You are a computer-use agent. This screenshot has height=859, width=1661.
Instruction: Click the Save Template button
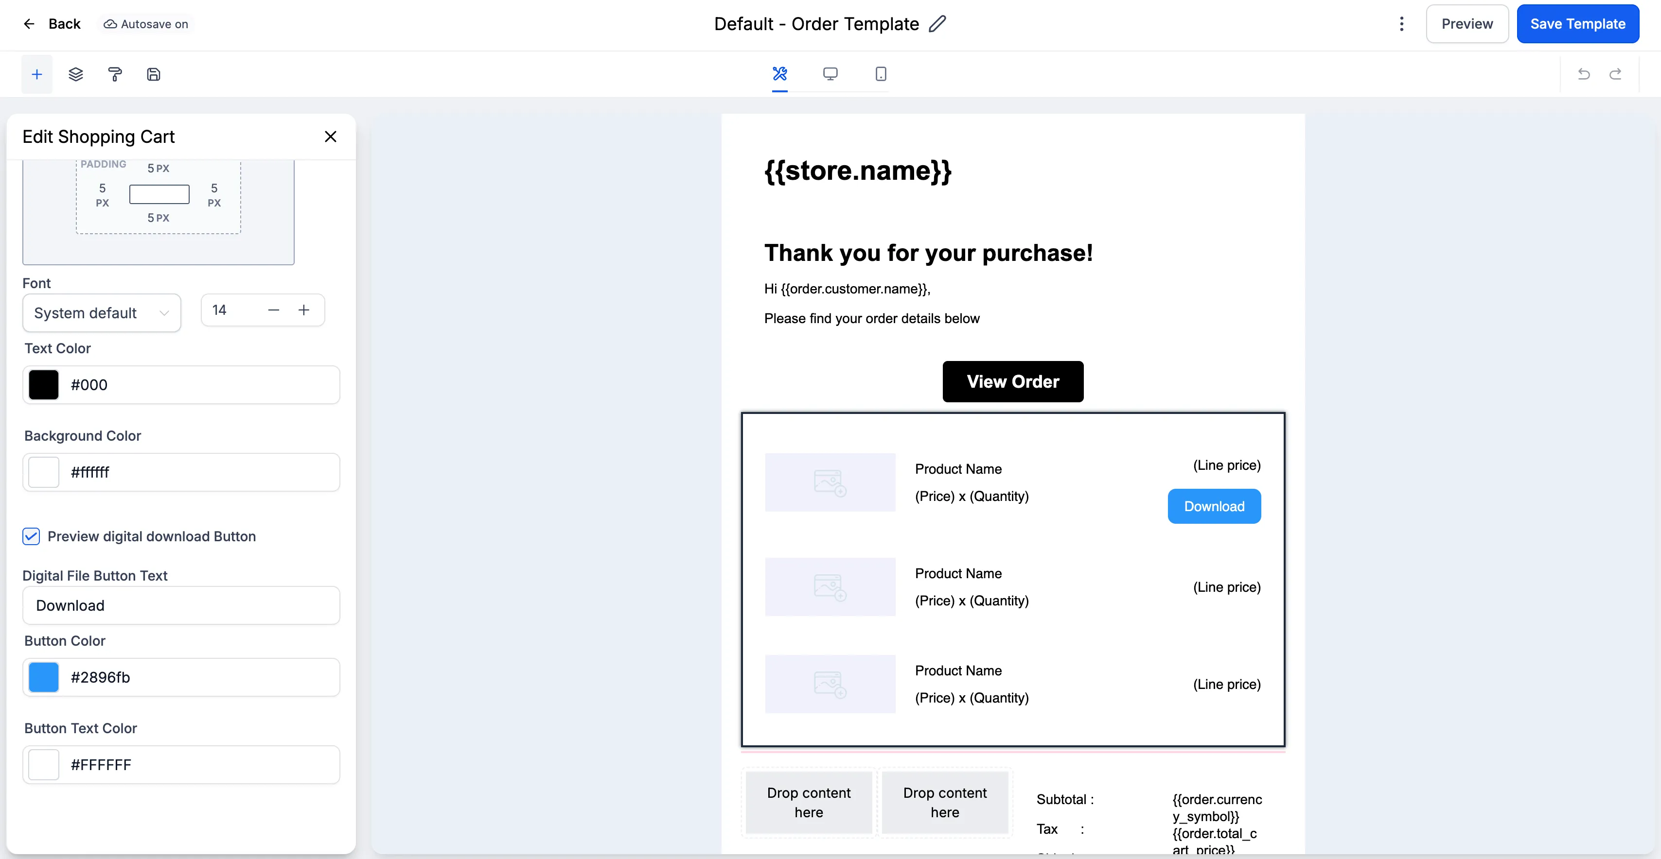1578,23
